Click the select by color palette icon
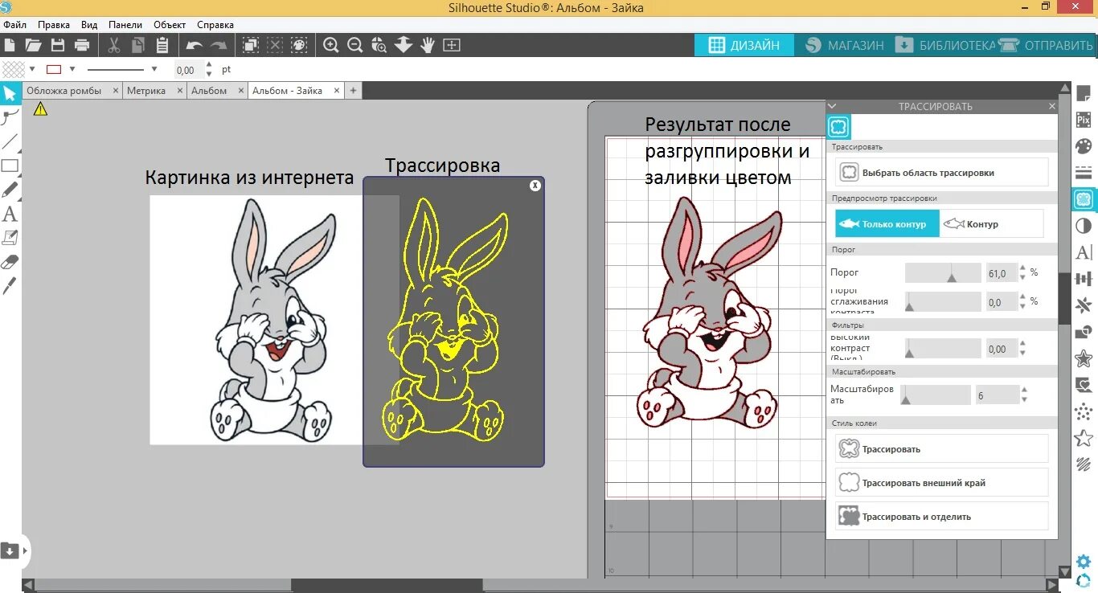The width and height of the screenshot is (1098, 593). point(299,45)
